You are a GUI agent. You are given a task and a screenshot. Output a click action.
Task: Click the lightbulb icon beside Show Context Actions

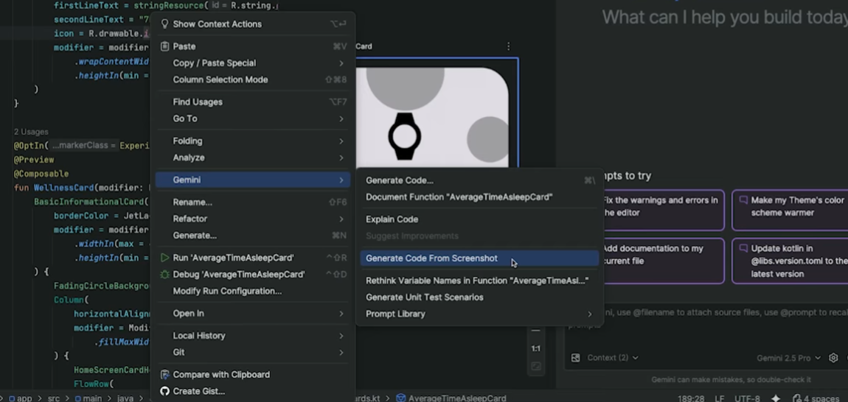(165, 24)
